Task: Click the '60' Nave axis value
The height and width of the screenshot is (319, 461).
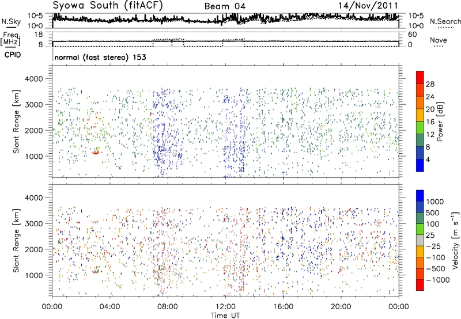Action: 412,35
